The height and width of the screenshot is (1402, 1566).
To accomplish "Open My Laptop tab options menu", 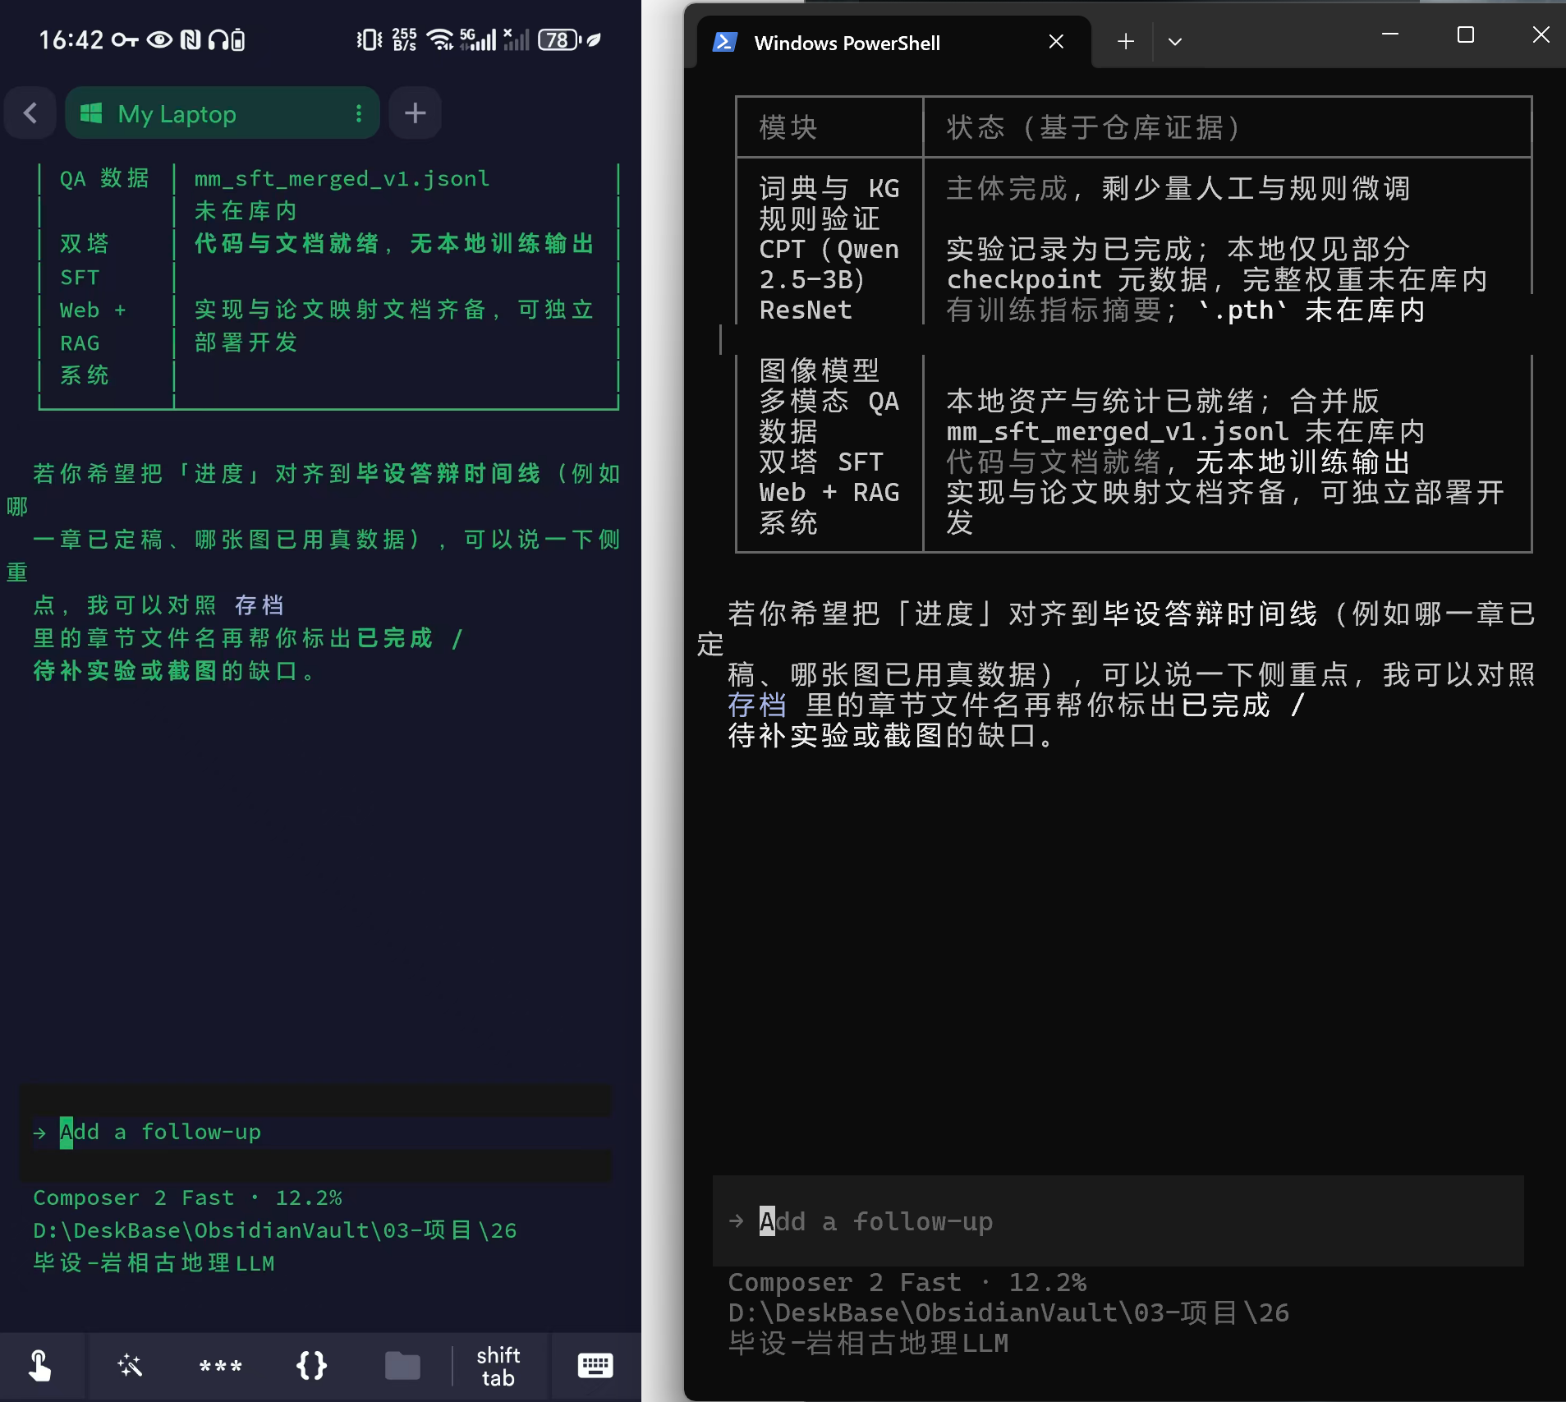I will pos(359,113).
